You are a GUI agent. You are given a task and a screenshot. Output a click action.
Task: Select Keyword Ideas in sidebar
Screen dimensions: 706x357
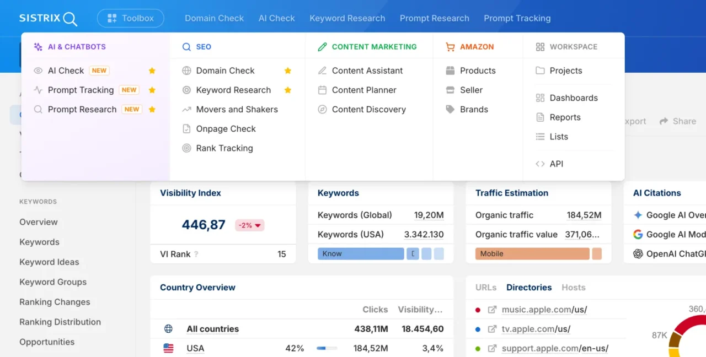[49, 262]
